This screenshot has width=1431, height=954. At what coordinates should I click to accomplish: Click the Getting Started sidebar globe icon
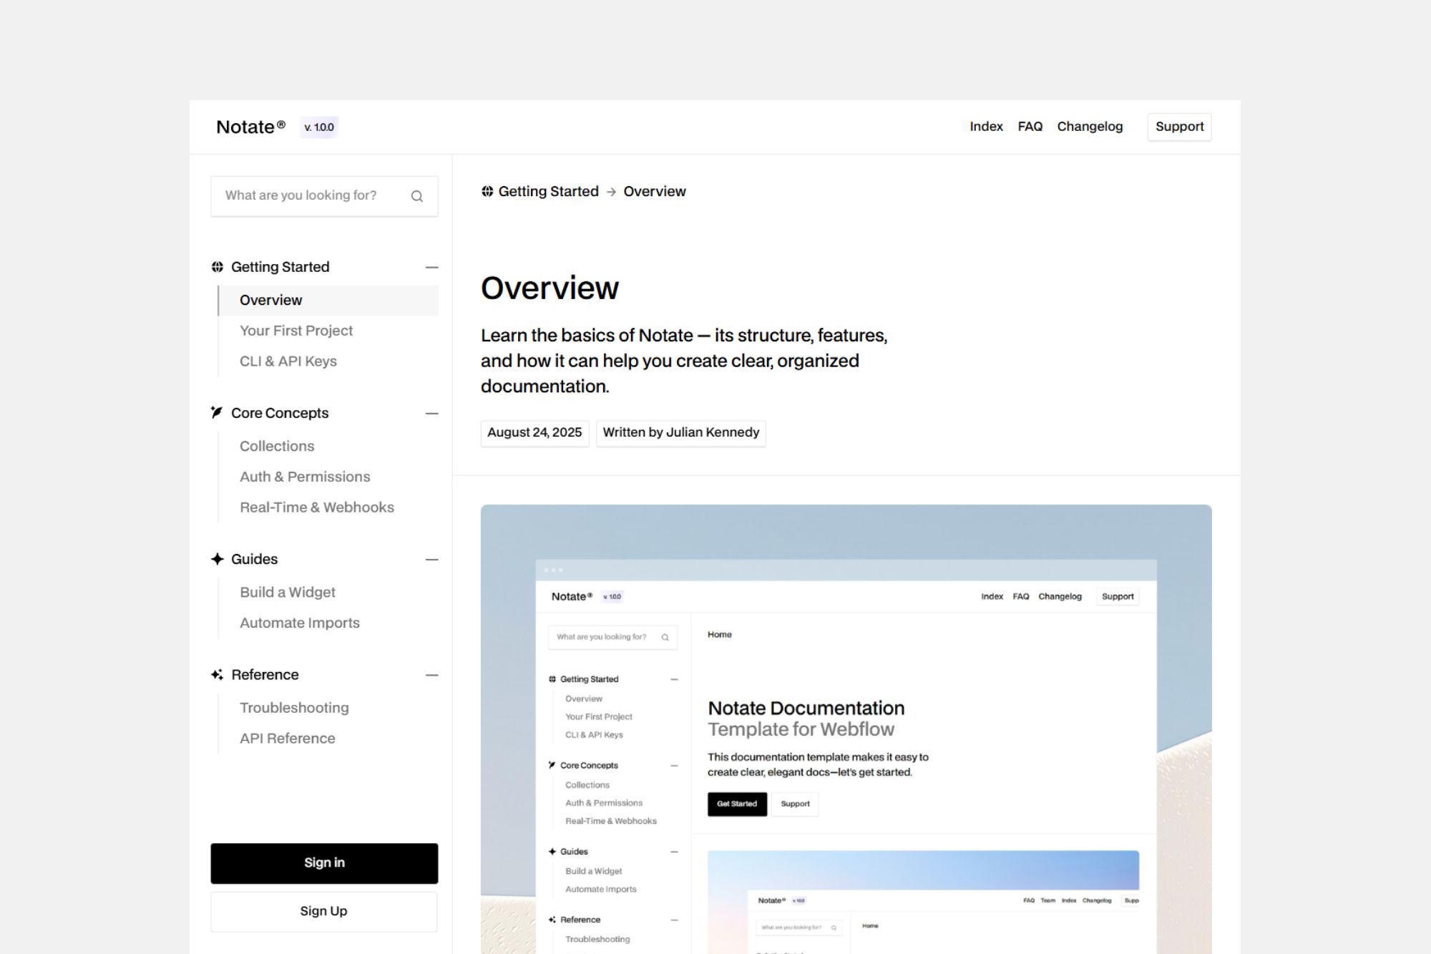pos(218,267)
